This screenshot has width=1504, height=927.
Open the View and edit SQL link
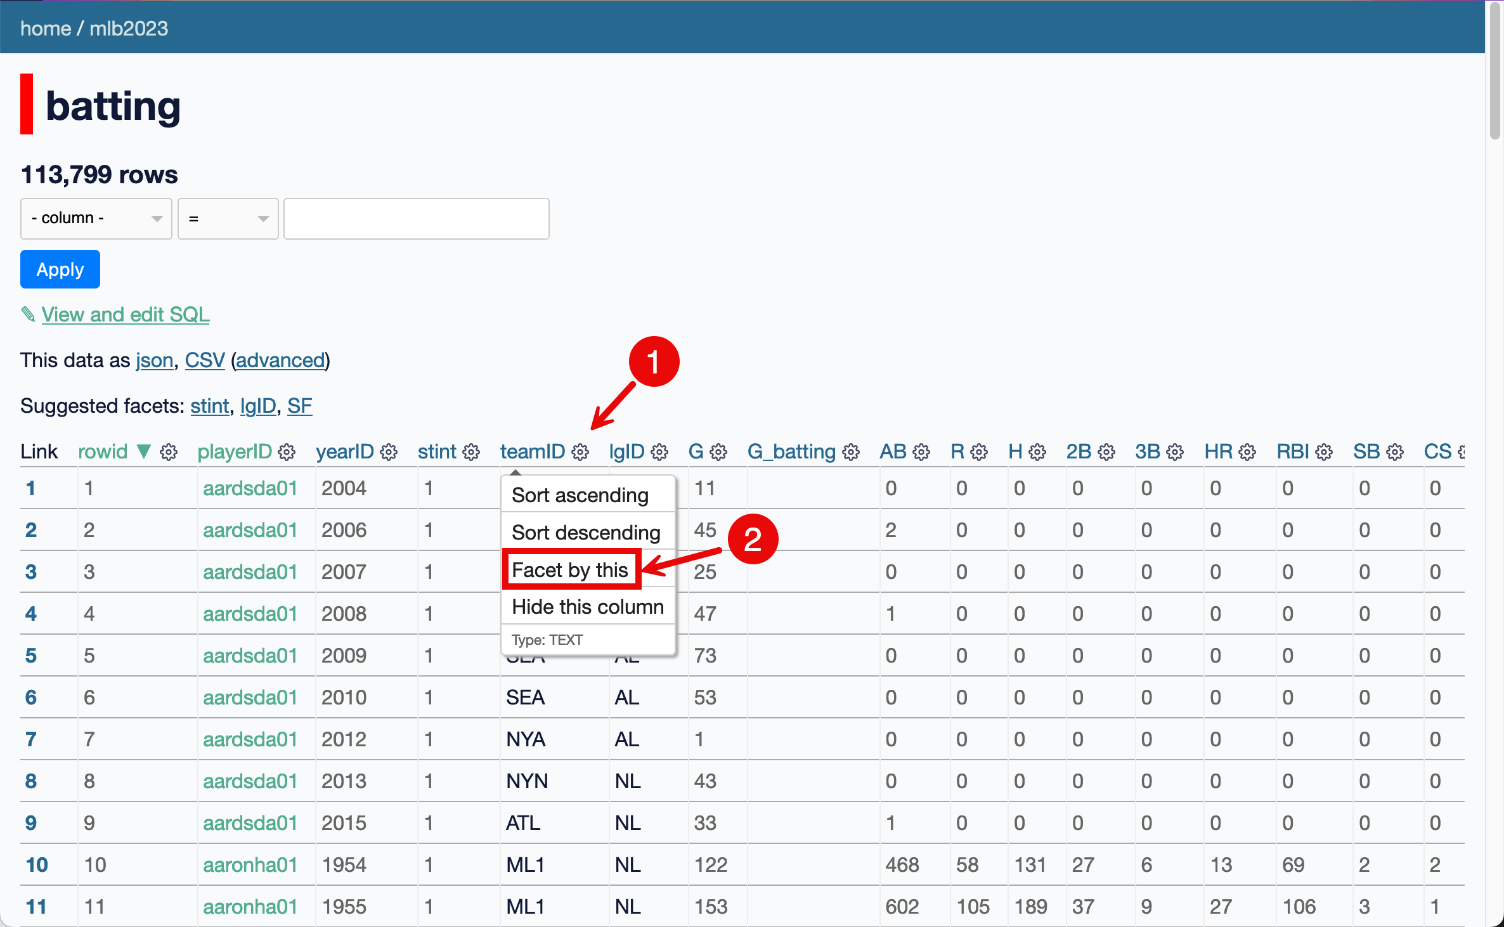pyautogui.click(x=126, y=314)
